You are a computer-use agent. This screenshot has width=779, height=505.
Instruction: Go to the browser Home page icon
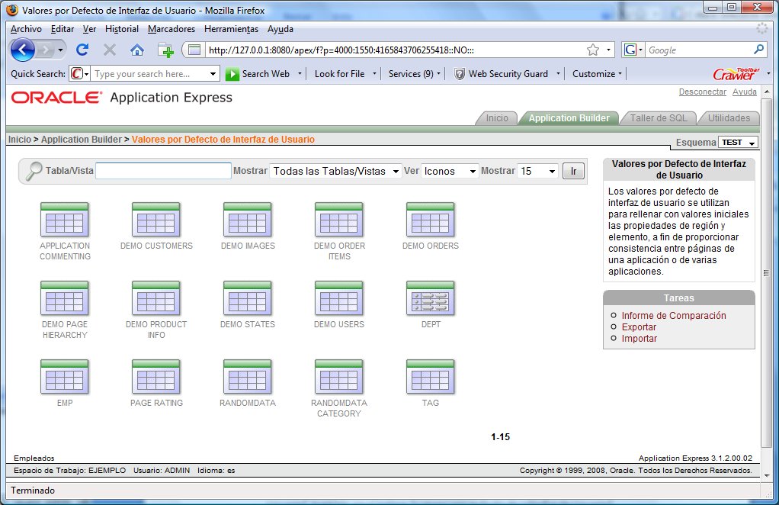[137, 50]
